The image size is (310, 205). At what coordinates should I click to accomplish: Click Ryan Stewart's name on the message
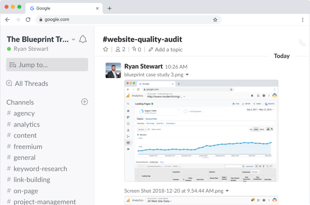click(143, 67)
